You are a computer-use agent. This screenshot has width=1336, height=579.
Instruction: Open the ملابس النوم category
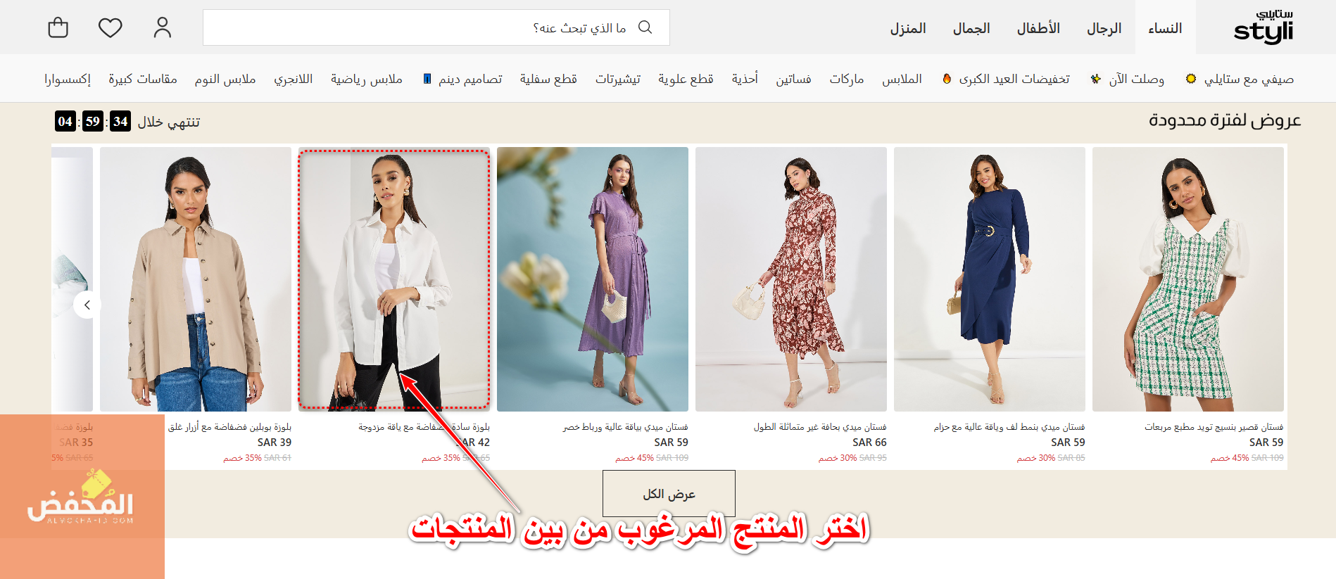coord(225,79)
